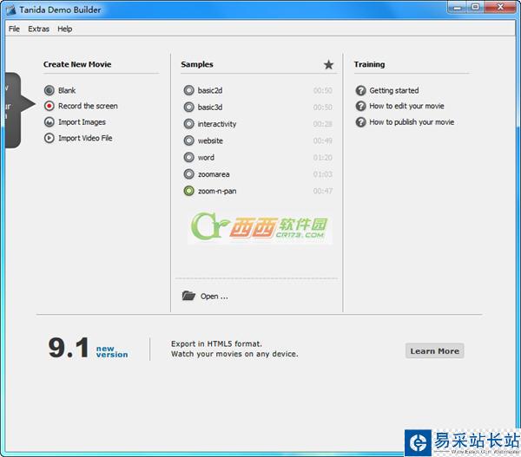Open the Getting started training link
The width and height of the screenshot is (521, 457).
[394, 90]
